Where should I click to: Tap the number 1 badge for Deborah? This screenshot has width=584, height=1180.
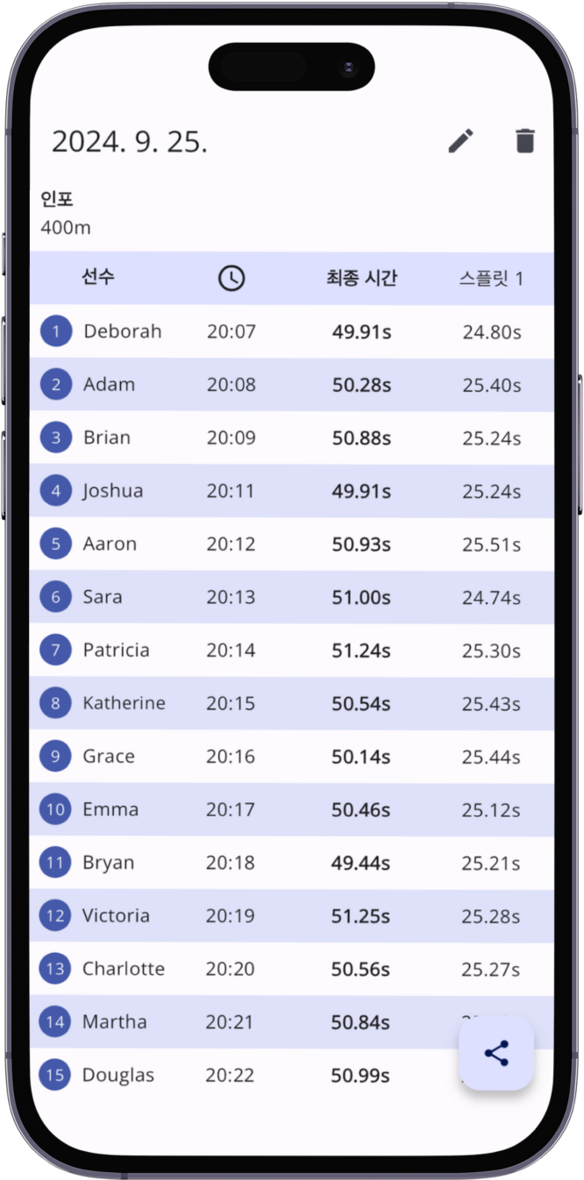point(56,331)
